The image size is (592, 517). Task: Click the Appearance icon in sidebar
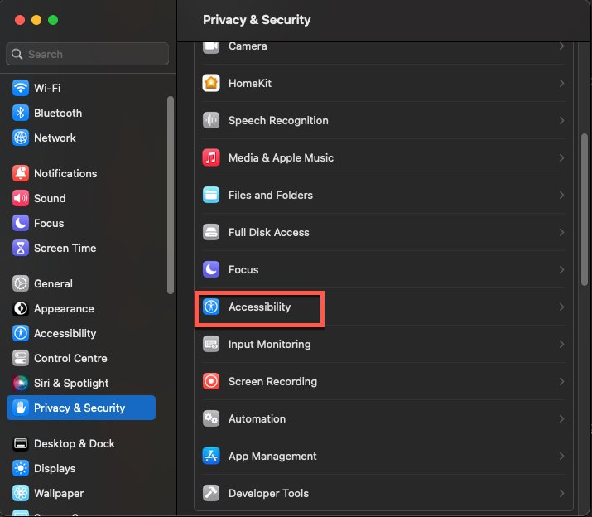[21, 309]
